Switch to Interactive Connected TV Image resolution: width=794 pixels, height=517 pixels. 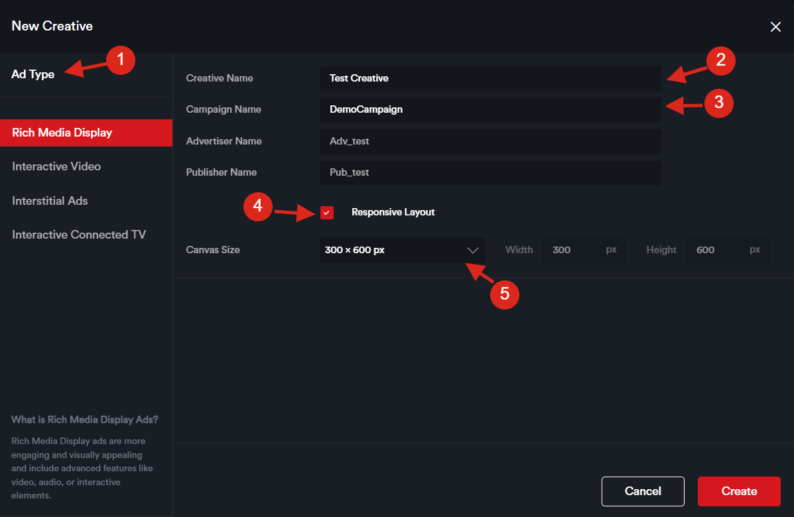click(x=79, y=235)
